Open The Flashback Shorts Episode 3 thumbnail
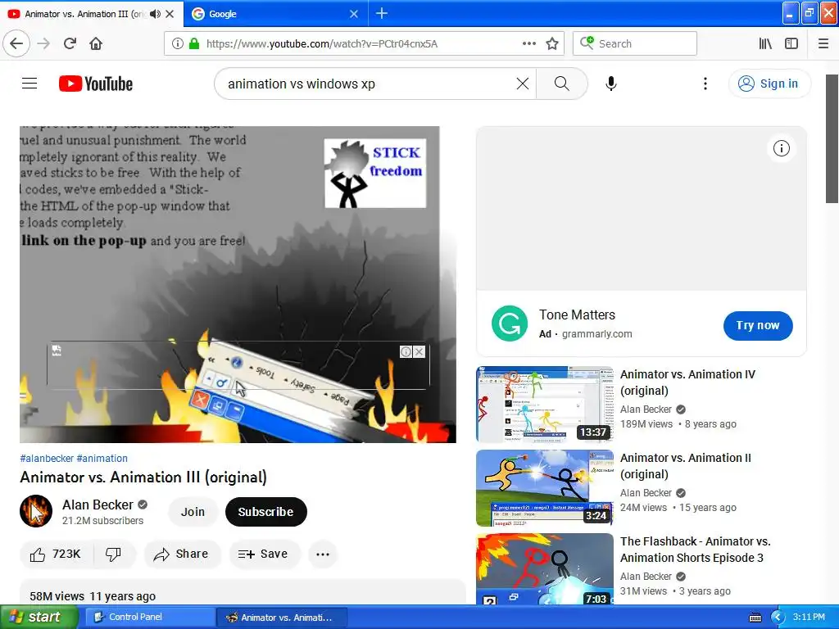 (x=544, y=568)
